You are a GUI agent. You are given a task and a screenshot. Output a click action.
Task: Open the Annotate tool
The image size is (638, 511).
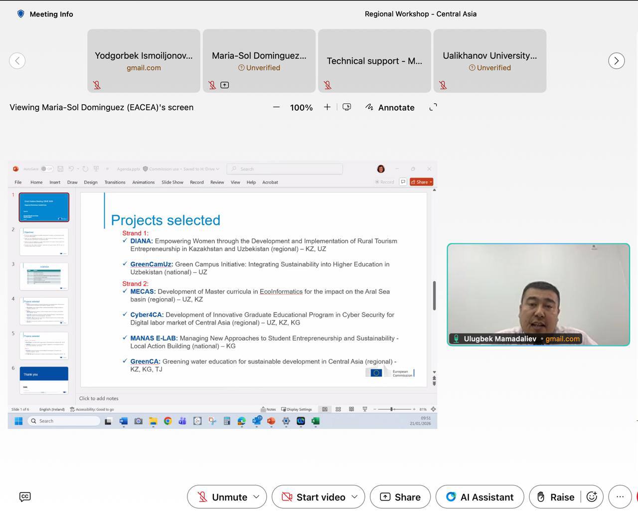tap(390, 107)
